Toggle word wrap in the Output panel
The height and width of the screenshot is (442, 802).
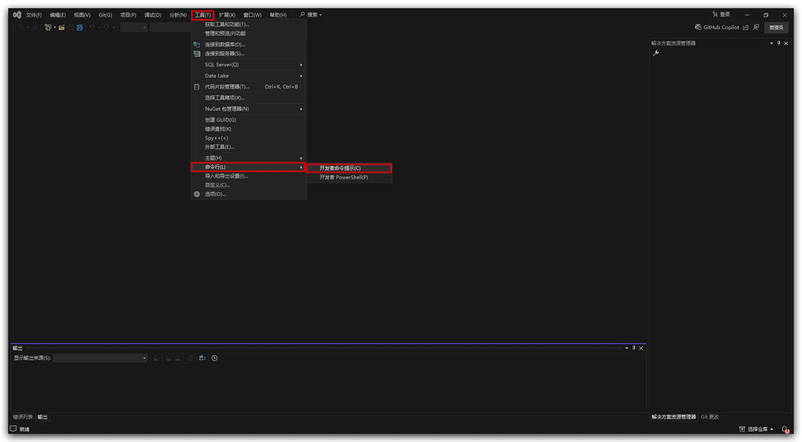click(202, 358)
